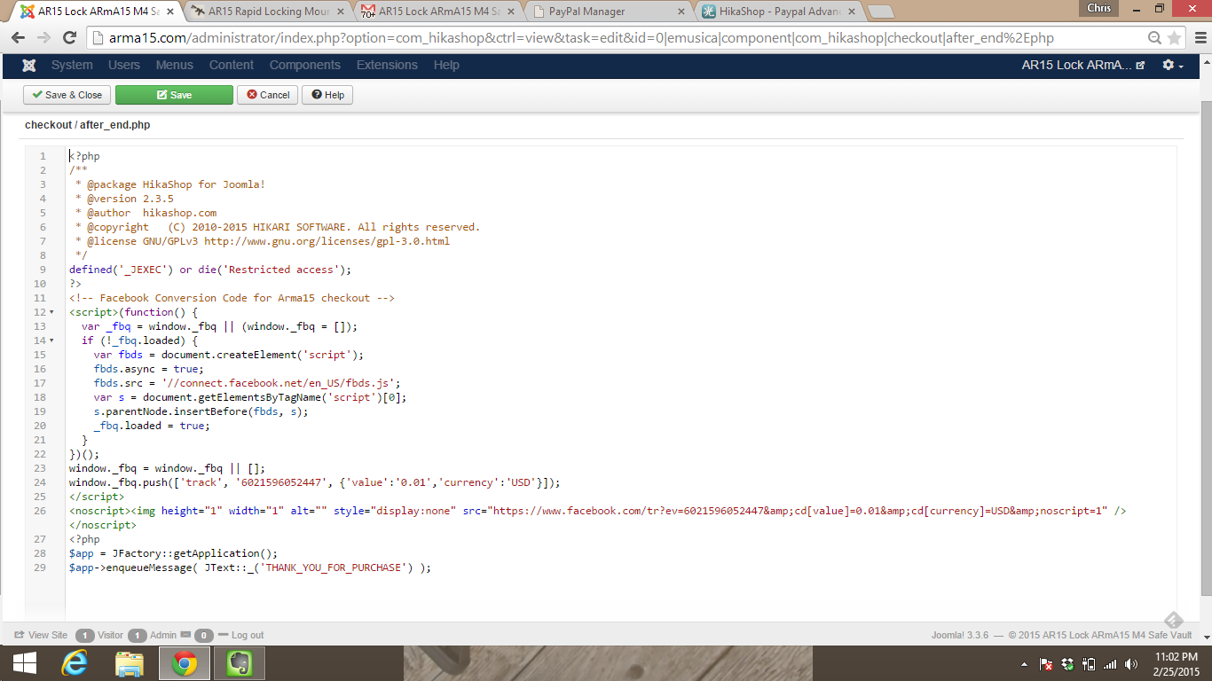Close the PayPal Manager tab
Image resolution: width=1212 pixels, height=681 pixels.
pyautogui.click(x=681, y=12)
